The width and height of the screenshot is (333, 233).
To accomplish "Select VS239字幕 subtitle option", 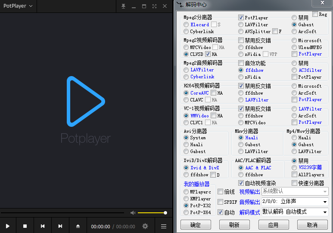I will [294, 168].
